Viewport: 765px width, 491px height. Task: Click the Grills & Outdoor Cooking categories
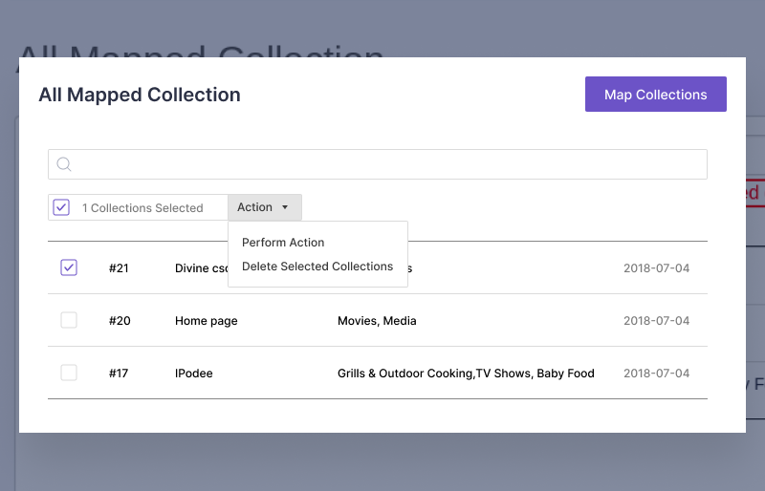[x=466, y=374]
